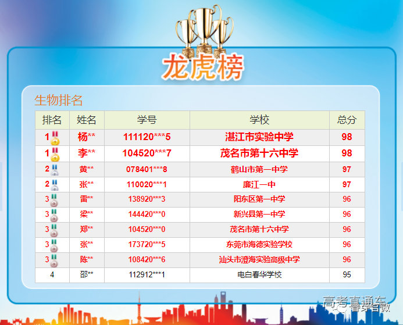Click score 95 in the 电白春华学校 row
The image size is (403, 325).
(347, 274)
